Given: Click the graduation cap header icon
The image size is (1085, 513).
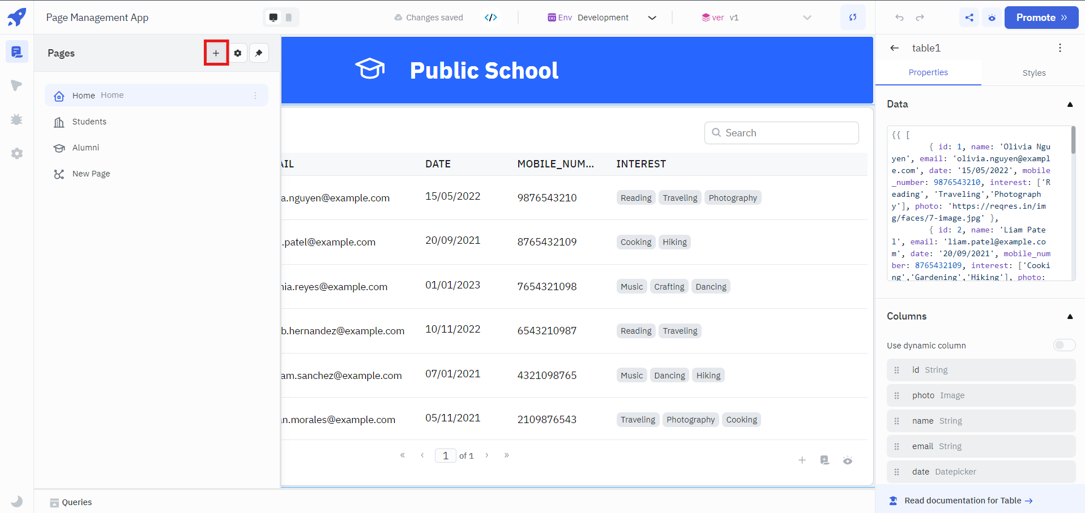Looking at the screenshot, I should 370,69.
